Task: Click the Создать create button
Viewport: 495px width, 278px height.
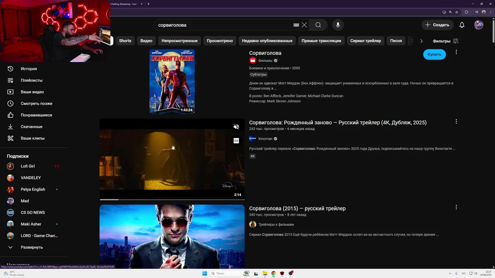Action: pyautogui.click(x=437, y=25)
